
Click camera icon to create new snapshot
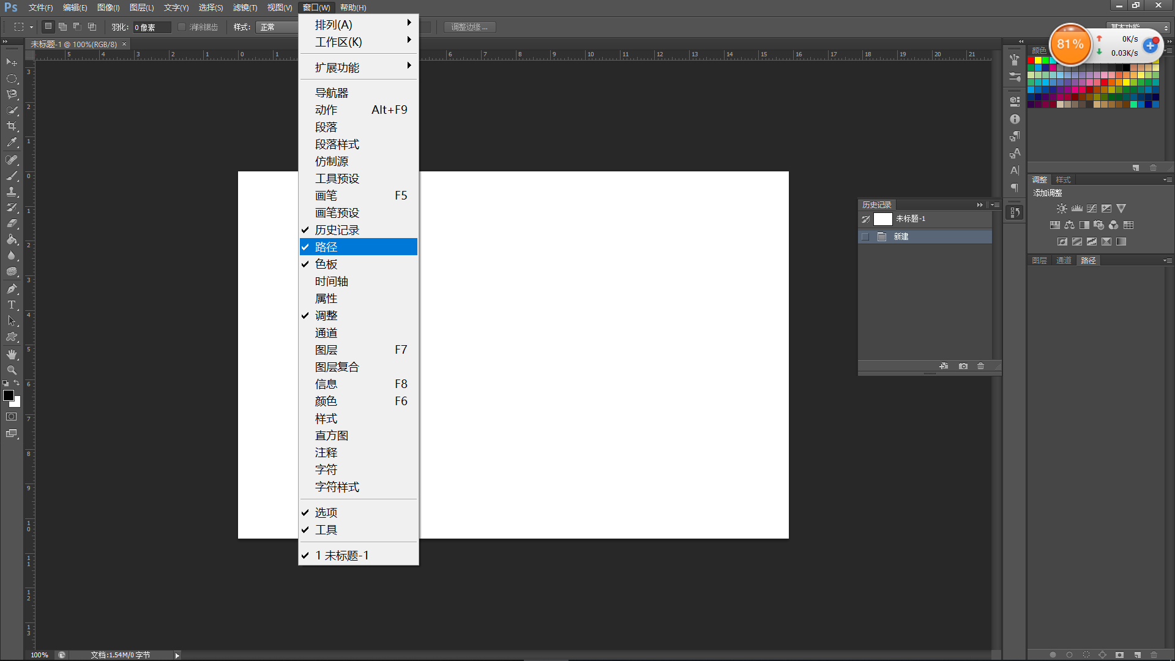pos(963,366)
